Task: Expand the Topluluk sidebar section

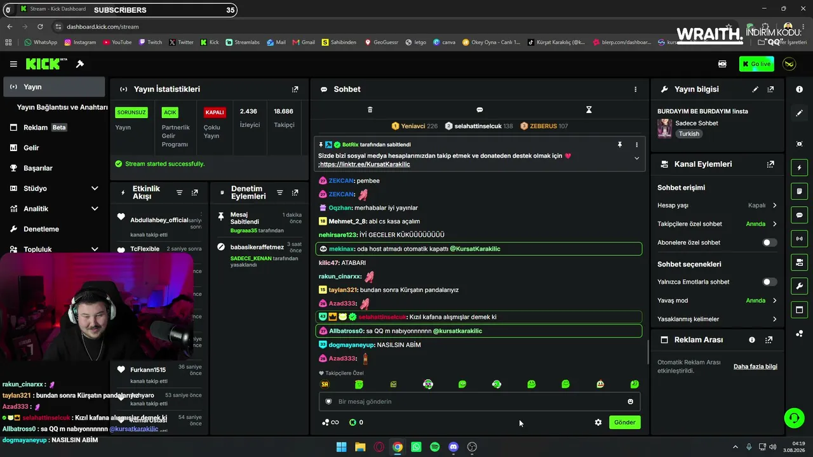Action: click(x=95, y=249)
